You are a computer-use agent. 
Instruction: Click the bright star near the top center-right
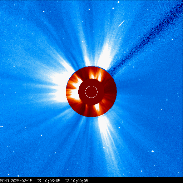pyautogui.click(x=113, y=8)
